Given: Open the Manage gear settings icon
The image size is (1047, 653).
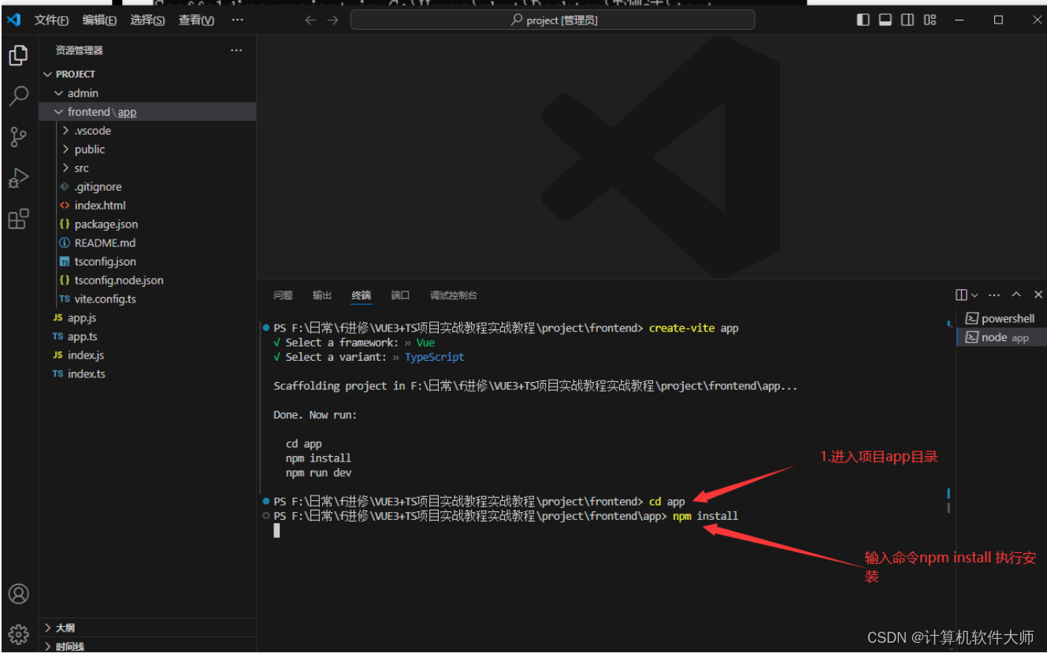Looking at the screenshot, I should (18, 633).
